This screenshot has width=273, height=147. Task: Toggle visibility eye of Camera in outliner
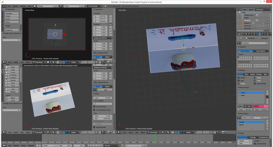coord(263,23)
